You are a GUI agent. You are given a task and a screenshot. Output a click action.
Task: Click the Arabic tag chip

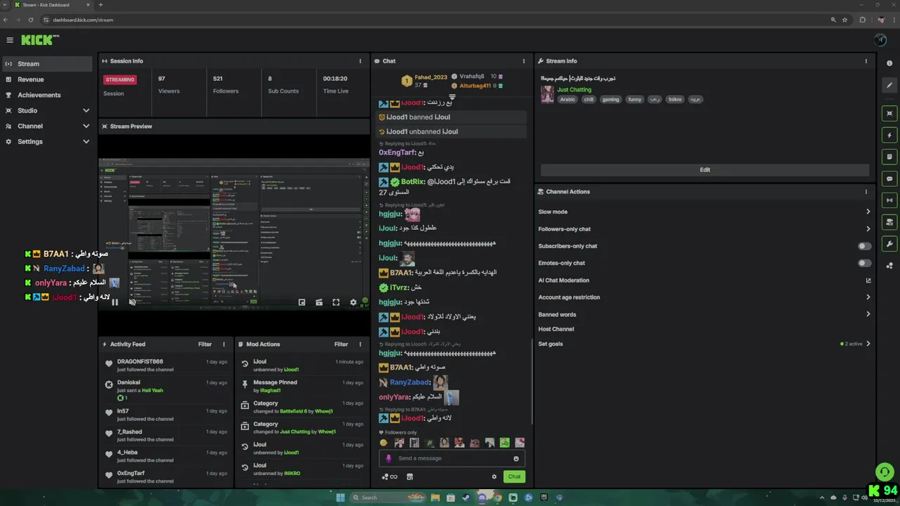[x=567, y=99]
